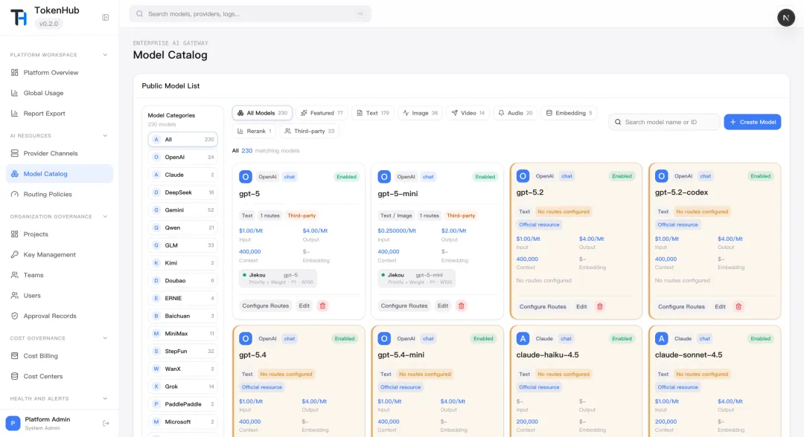Image resolution: width=804 pixels, height=437 pixels.
Task: Configure Routes for gpt-5.2
Action: click(x=543, y=306)
